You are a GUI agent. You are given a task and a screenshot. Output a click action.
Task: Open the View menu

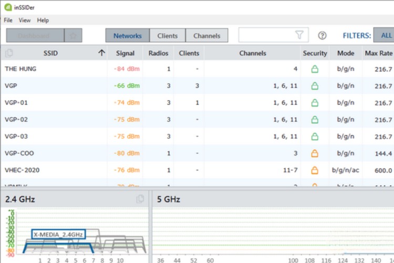[x=25, y=20]
